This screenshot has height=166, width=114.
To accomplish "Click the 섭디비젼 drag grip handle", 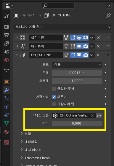I will (107, 37).
